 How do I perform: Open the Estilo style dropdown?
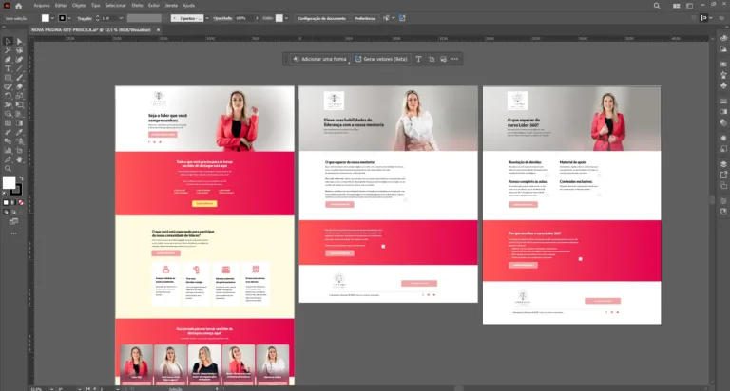click(x=286, y=18)
